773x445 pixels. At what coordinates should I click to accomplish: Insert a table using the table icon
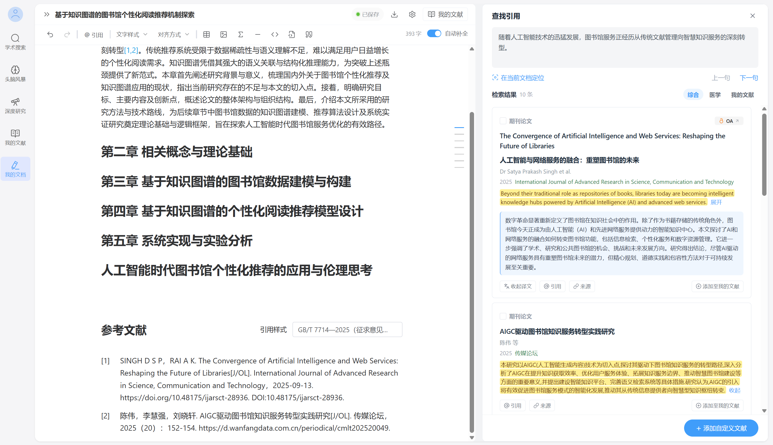[207, 34]
